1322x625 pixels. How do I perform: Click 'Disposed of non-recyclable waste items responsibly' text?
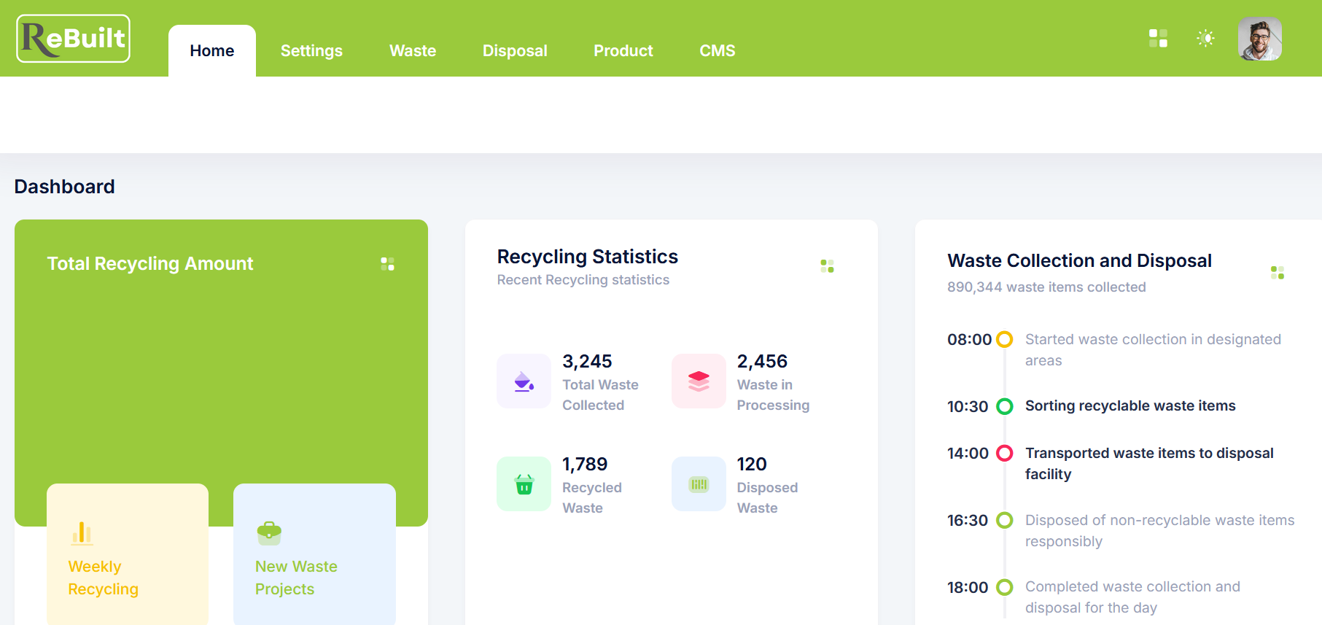tap(1159, 530)
